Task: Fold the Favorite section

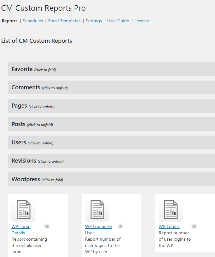Action: [33, 69]
